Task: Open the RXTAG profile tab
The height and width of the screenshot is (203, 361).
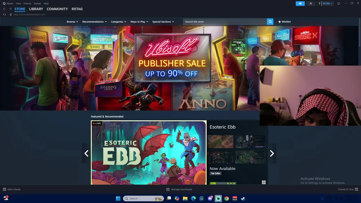Action: (77, 9)
